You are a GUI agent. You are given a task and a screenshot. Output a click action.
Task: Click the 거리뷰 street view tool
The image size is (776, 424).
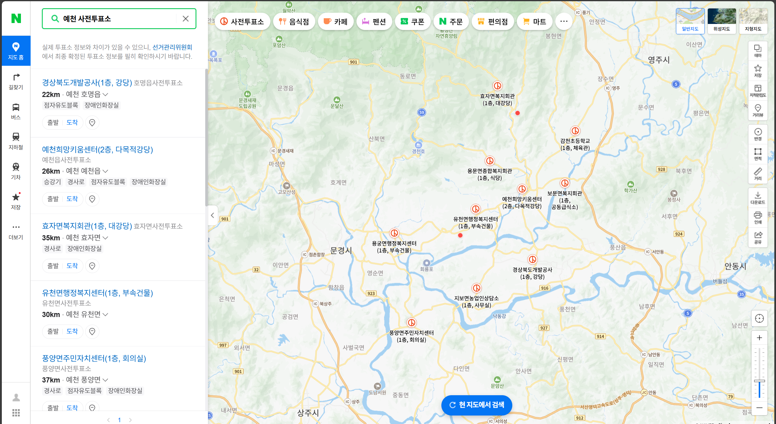[758, 110]
